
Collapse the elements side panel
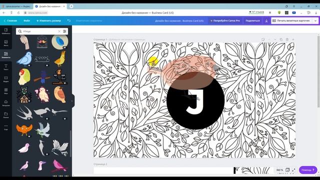[x=72, y=101]
